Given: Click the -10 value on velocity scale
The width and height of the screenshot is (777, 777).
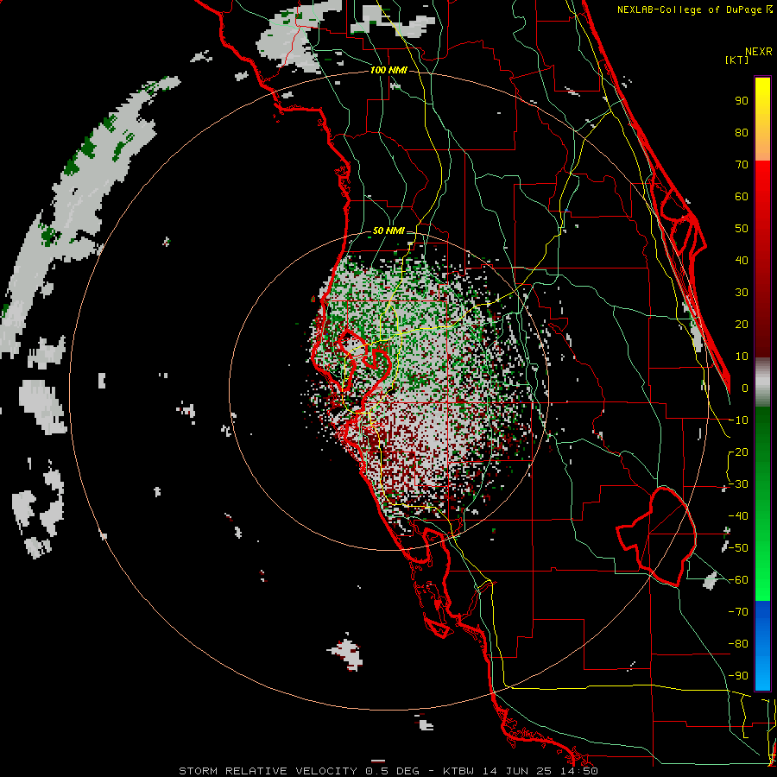Looking at the screenshot, I should [x=738, y=420].
